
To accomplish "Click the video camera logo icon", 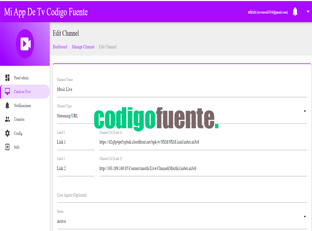I will [x=25, y=44].
